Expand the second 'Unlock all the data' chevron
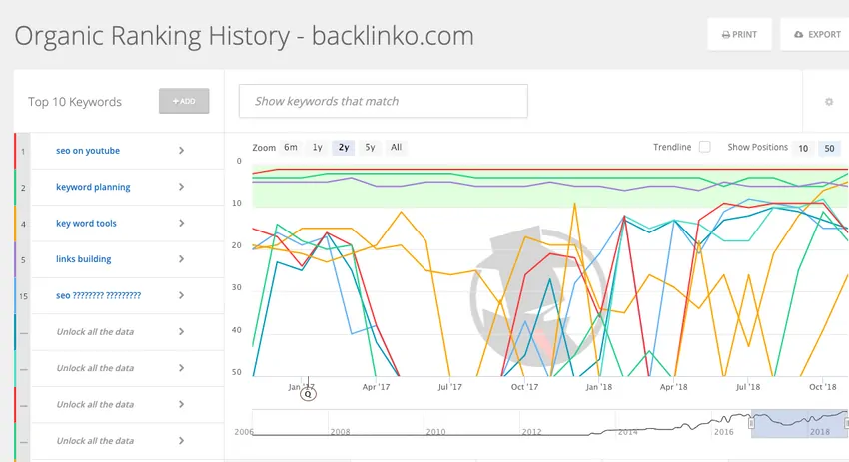849x462 pixels. 182,368
